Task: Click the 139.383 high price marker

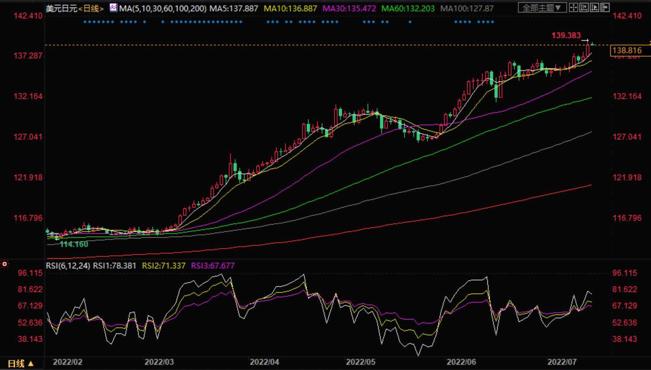Action: tap(566, 35)
